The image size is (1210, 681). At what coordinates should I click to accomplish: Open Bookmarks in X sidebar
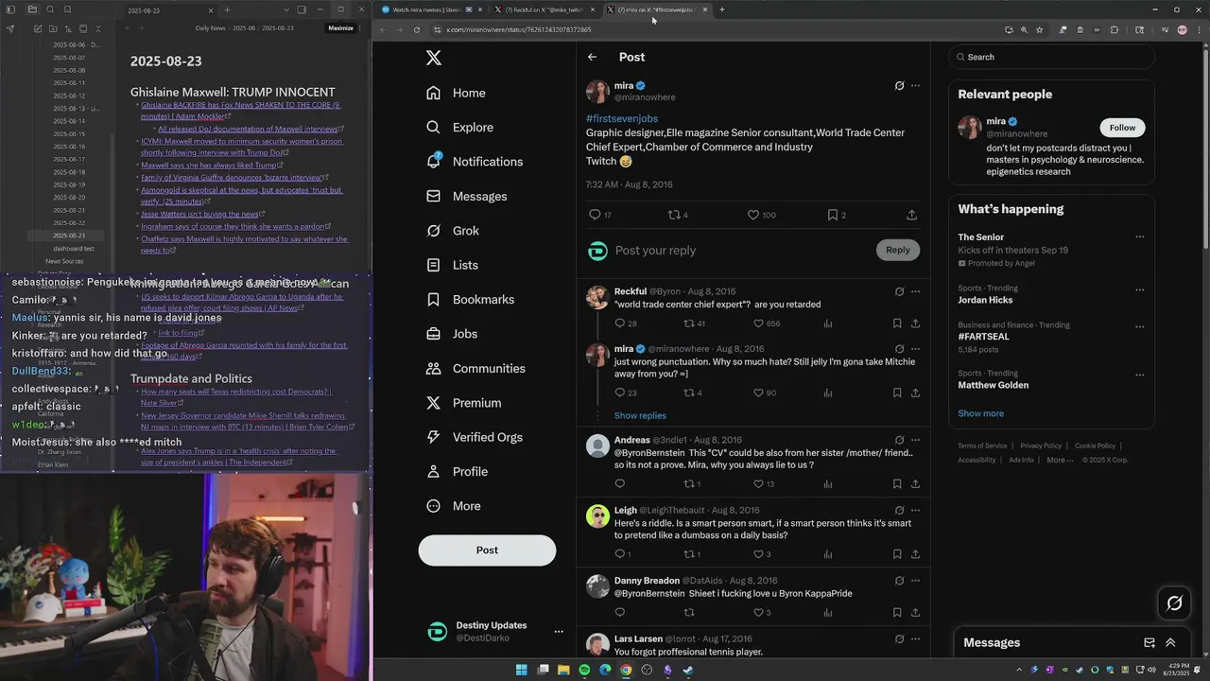469,300
